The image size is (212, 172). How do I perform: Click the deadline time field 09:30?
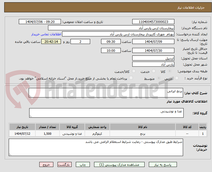click(111, 41)
